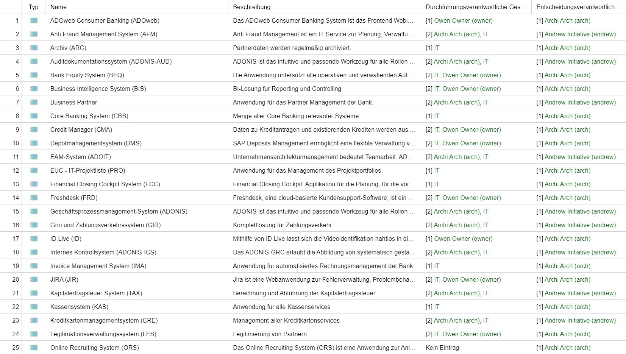Open Archi Arch link in Online Recruiting row
Image resolution: width=626 pixels, height=354 pixels.
point(567,348)
